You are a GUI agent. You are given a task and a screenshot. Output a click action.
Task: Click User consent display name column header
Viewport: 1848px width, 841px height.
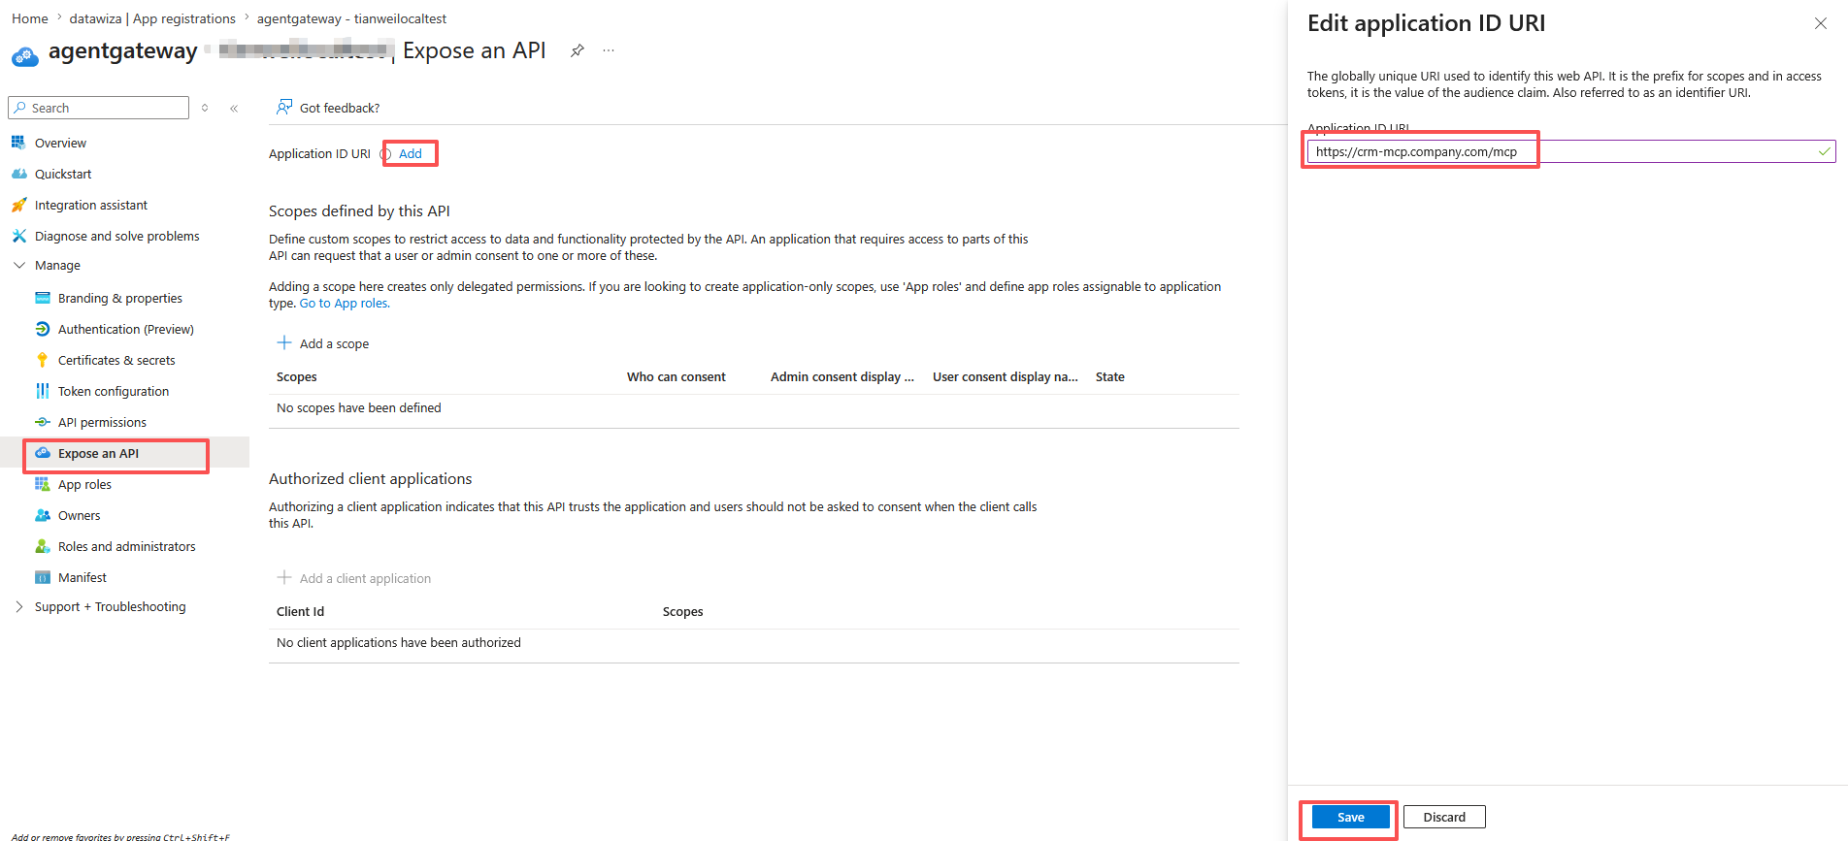point(1006,377)
